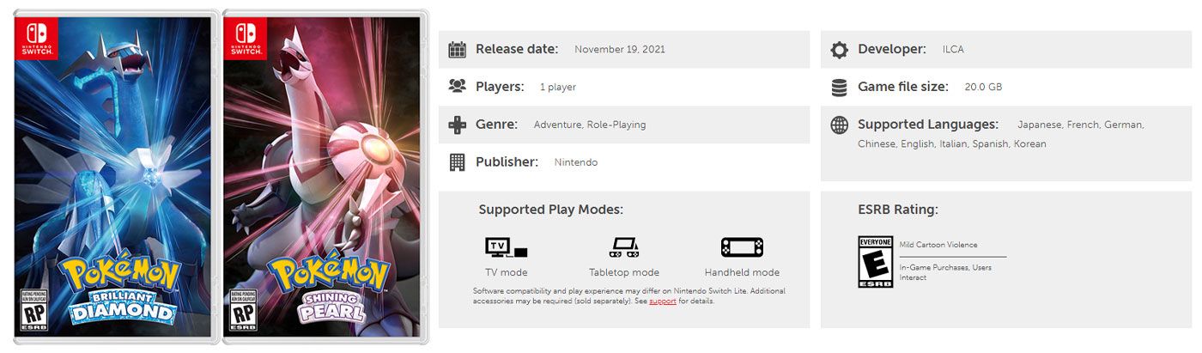Viewport: 1202px width, 353px height.
Task: Click the Publisher building icon
Action: [x=458, y=161]
